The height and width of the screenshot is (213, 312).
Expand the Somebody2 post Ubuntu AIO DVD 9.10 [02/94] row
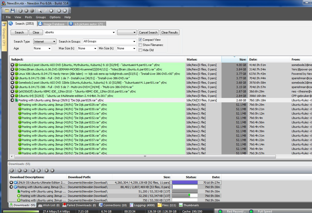coord(12,65)
